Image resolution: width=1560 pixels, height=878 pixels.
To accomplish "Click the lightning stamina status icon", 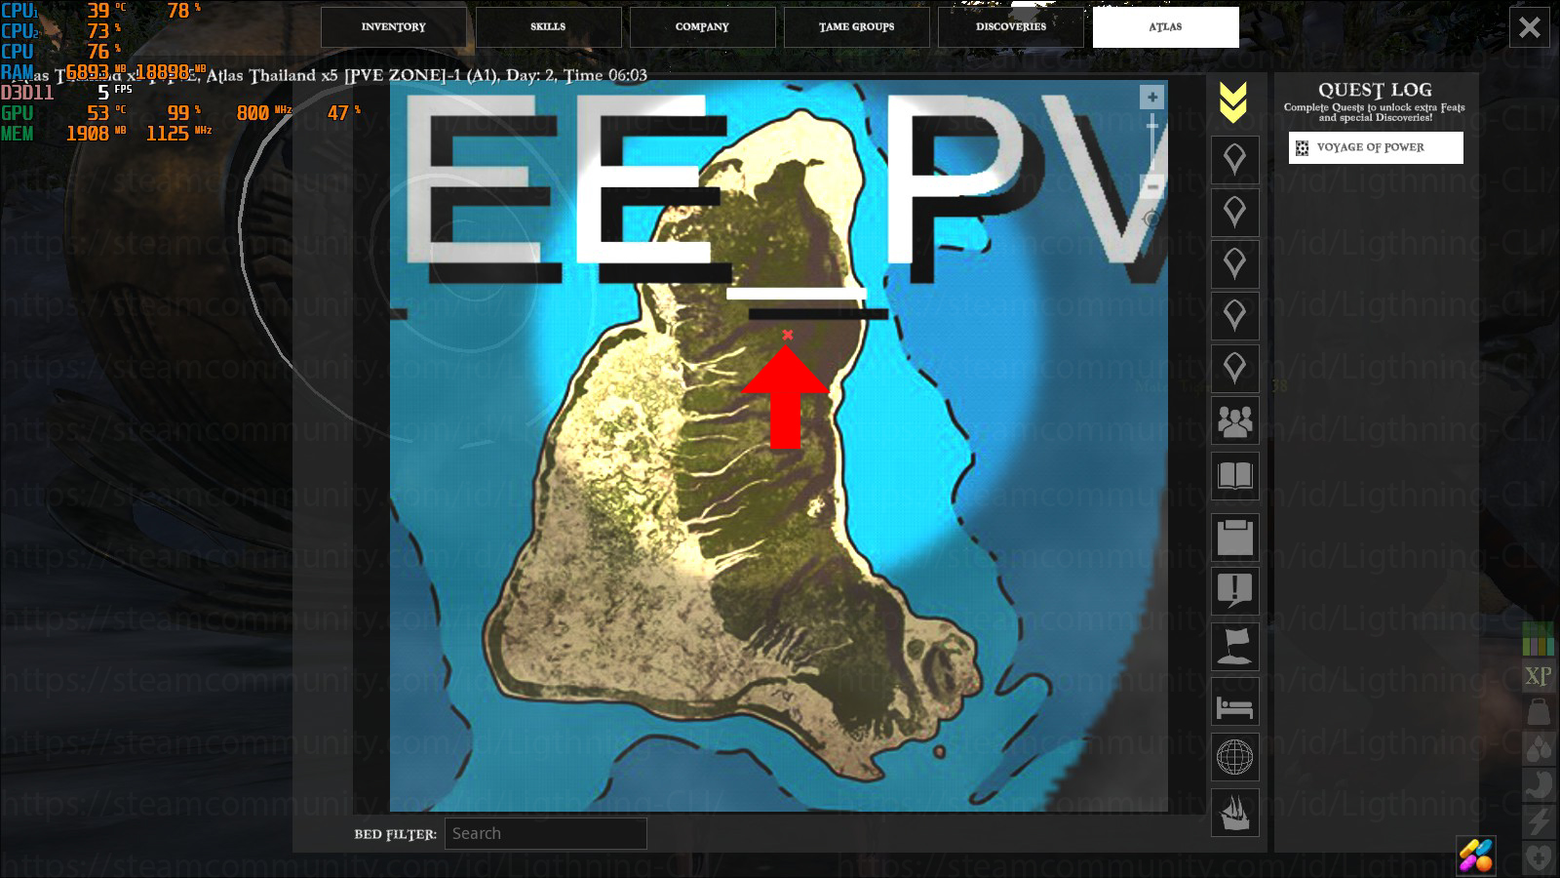I will coord(1539,820).
